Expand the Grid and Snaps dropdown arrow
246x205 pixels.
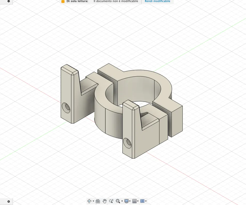click(x=138, y=201)
